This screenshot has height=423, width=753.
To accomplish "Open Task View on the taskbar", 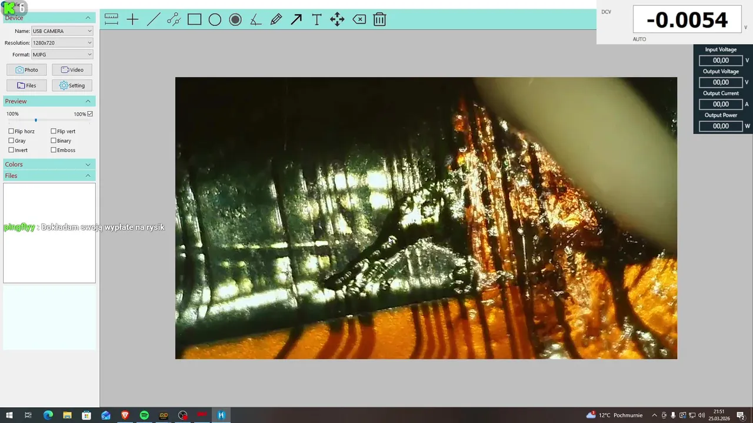I will point(28,415).
